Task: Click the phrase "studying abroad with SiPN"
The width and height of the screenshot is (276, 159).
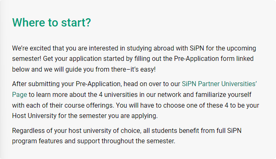Action: click(x=165, y=48)
